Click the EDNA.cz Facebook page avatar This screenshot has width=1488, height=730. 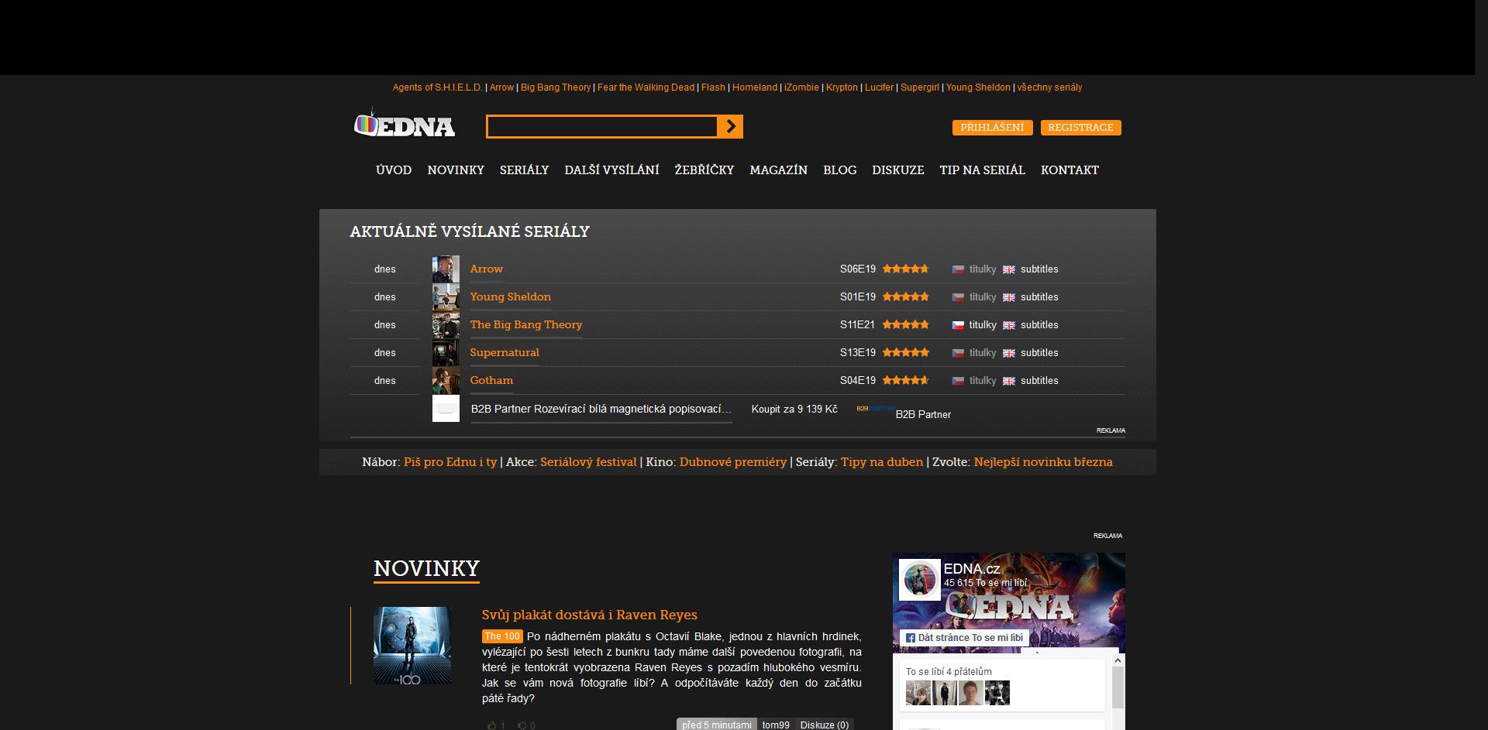[x=920, y=580]
